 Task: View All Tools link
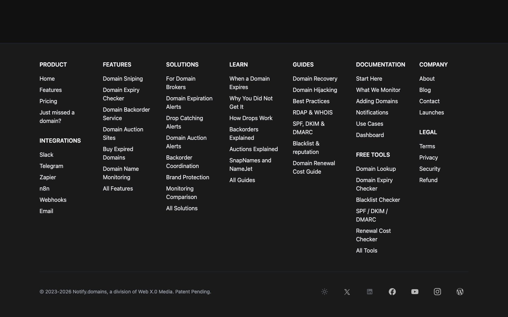coord(367,250)
